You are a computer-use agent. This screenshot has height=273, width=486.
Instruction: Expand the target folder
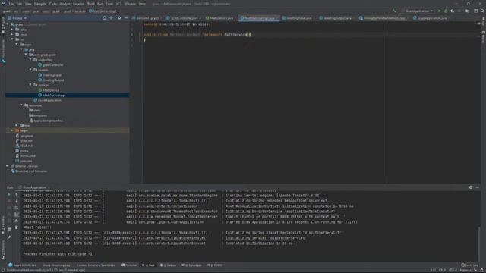12,130
